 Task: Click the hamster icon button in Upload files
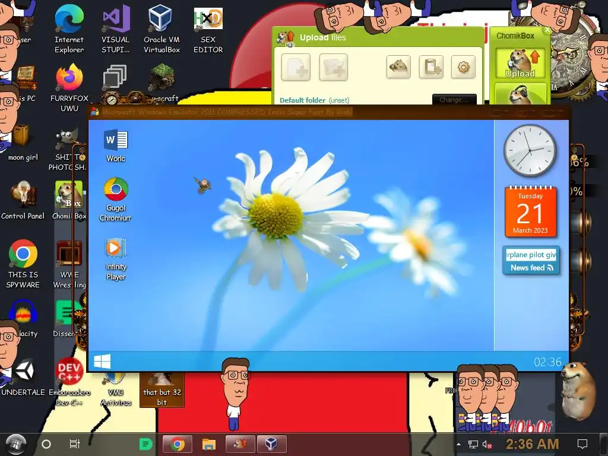coord(398,67)
